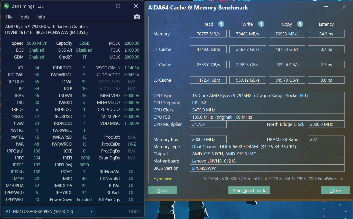Click L2 Cache Copy 2332.4 GB/s

tap(287, 65)
